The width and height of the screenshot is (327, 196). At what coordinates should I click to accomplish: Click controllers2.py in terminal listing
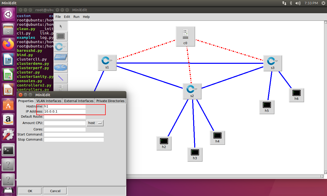coord(34,85)
